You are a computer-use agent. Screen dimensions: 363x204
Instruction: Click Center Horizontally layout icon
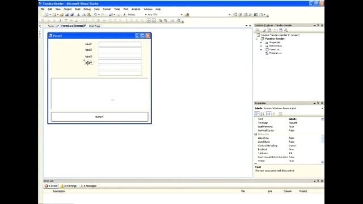point(149,20)
